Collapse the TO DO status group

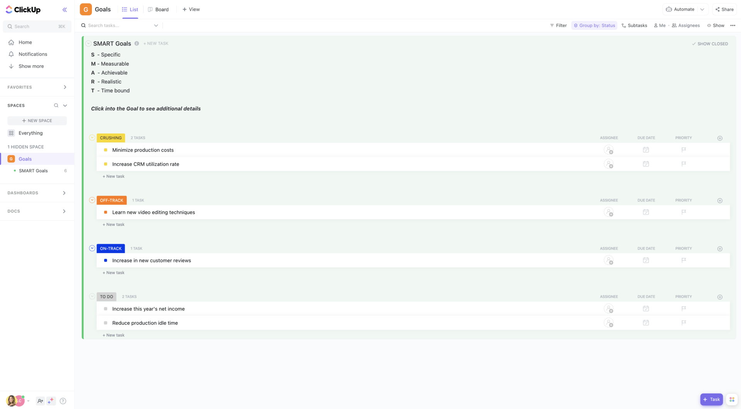click(x=92, y=297)
